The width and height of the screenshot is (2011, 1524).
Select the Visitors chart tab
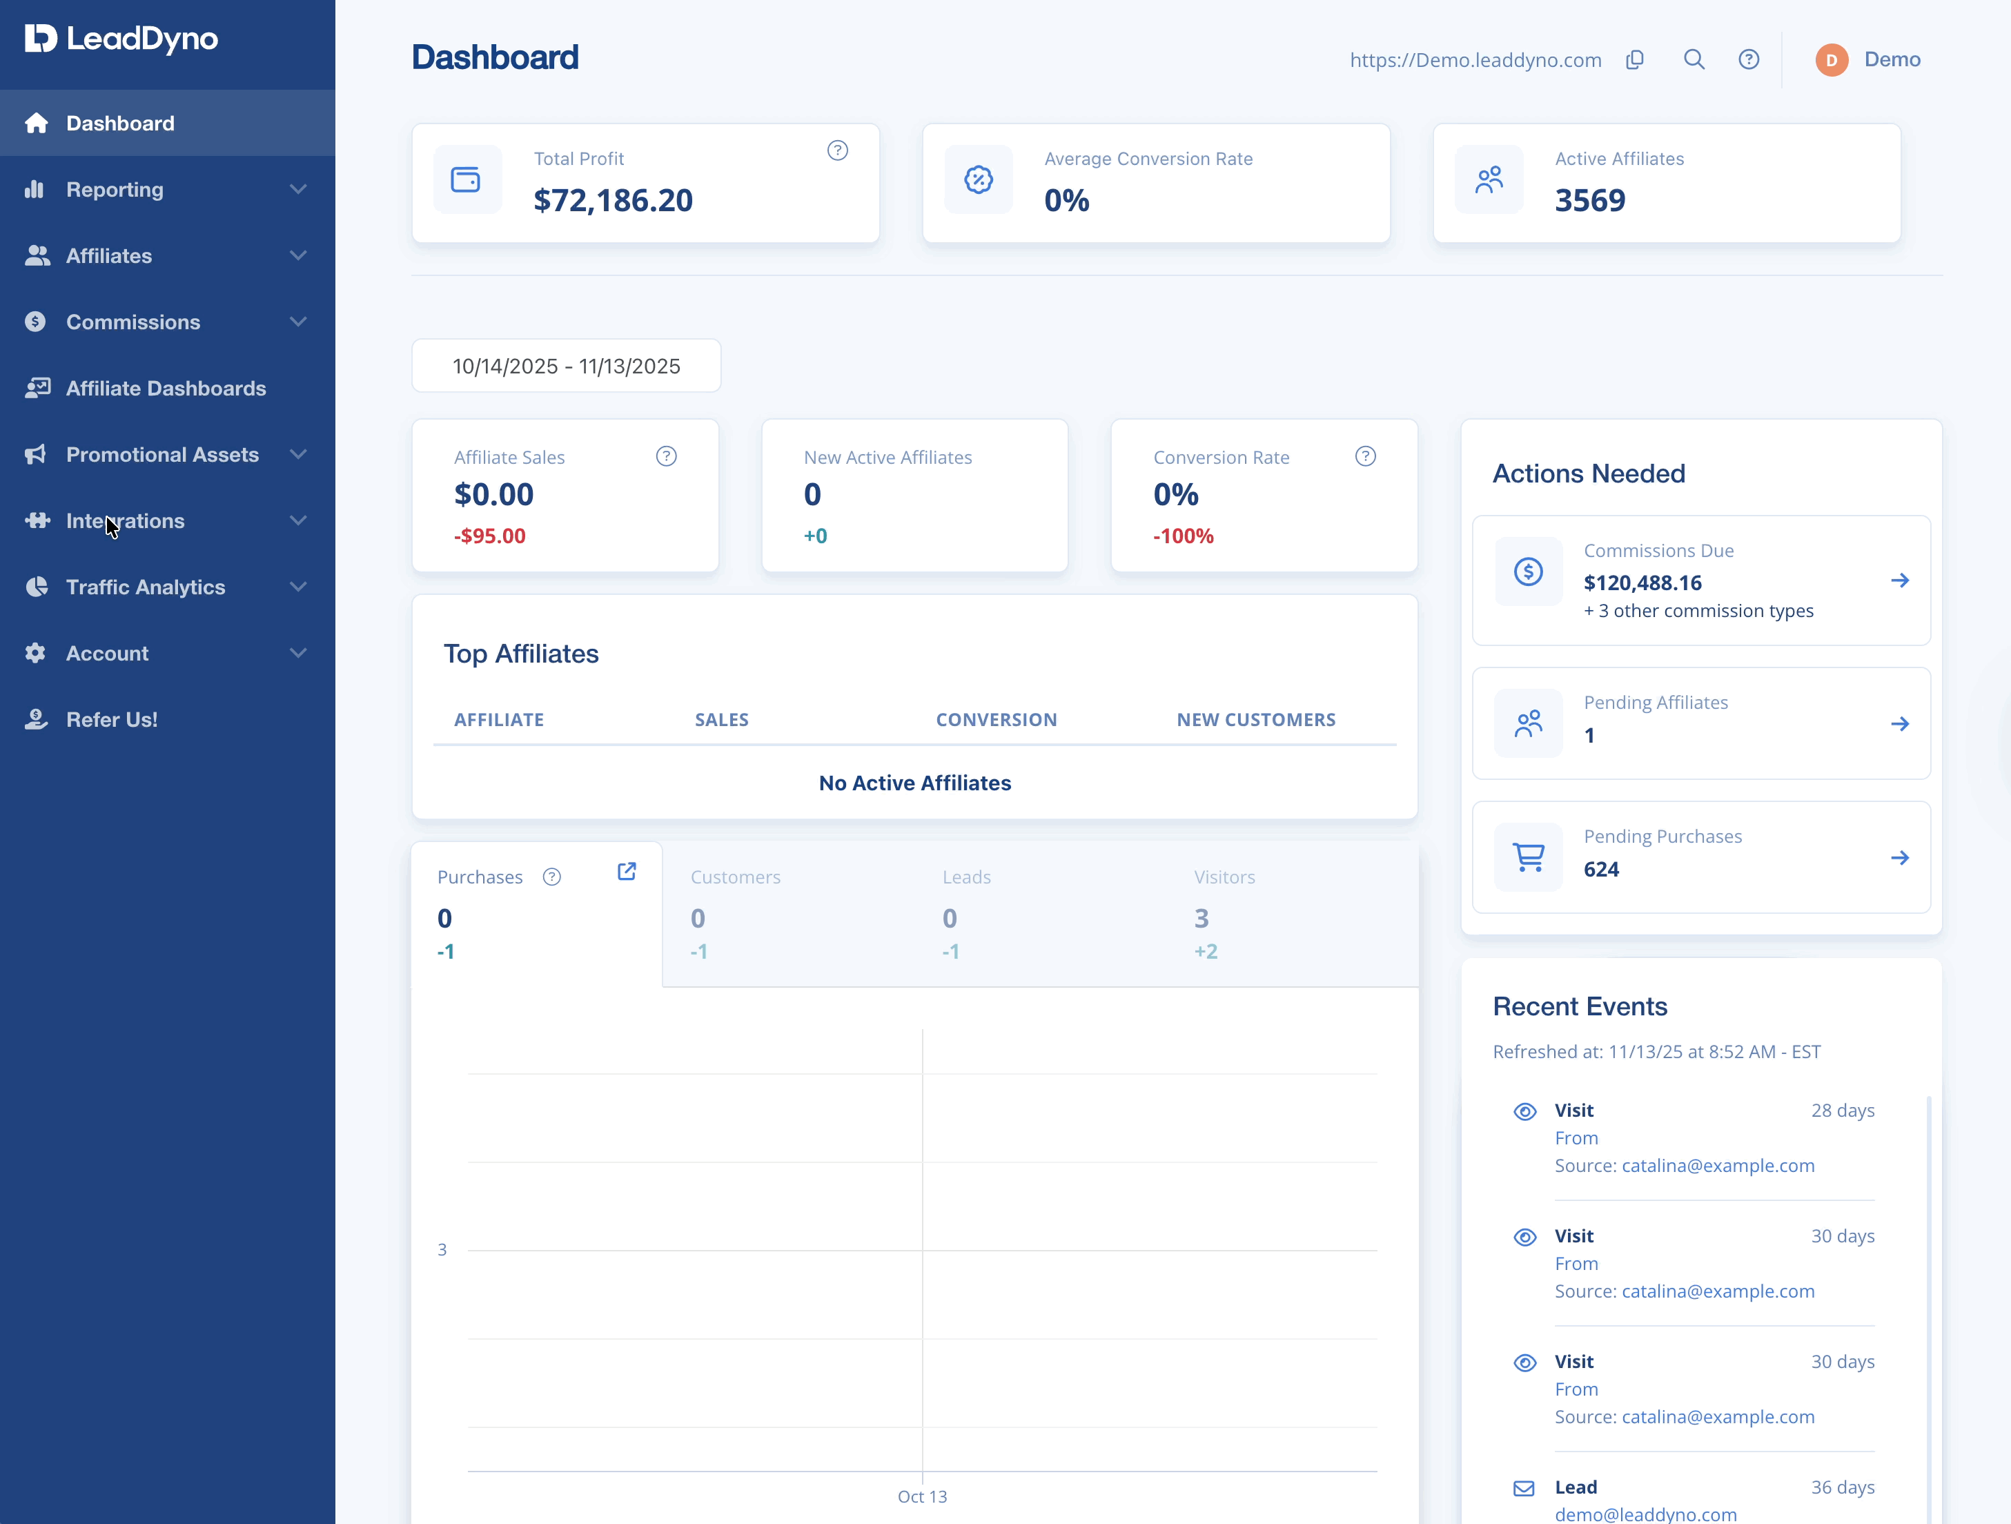pyautogui.click(x=1293, y=914)
